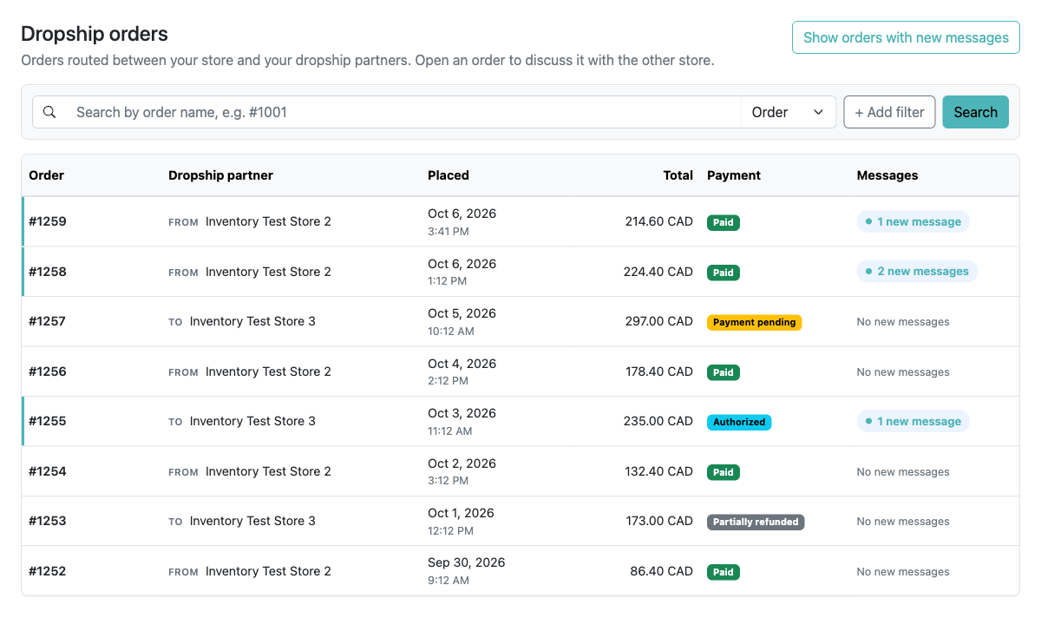Click the Oct 6, 2026 3:41 PM date
The image size is (1041, 618).
tap(462, 221)
